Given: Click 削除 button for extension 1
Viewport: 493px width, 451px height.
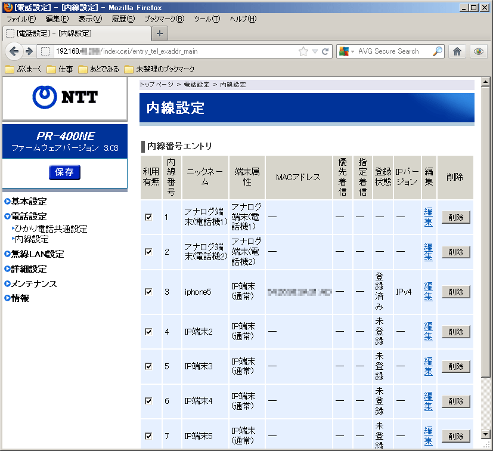Looking at the screenshot, I should (x=456, y=218).
